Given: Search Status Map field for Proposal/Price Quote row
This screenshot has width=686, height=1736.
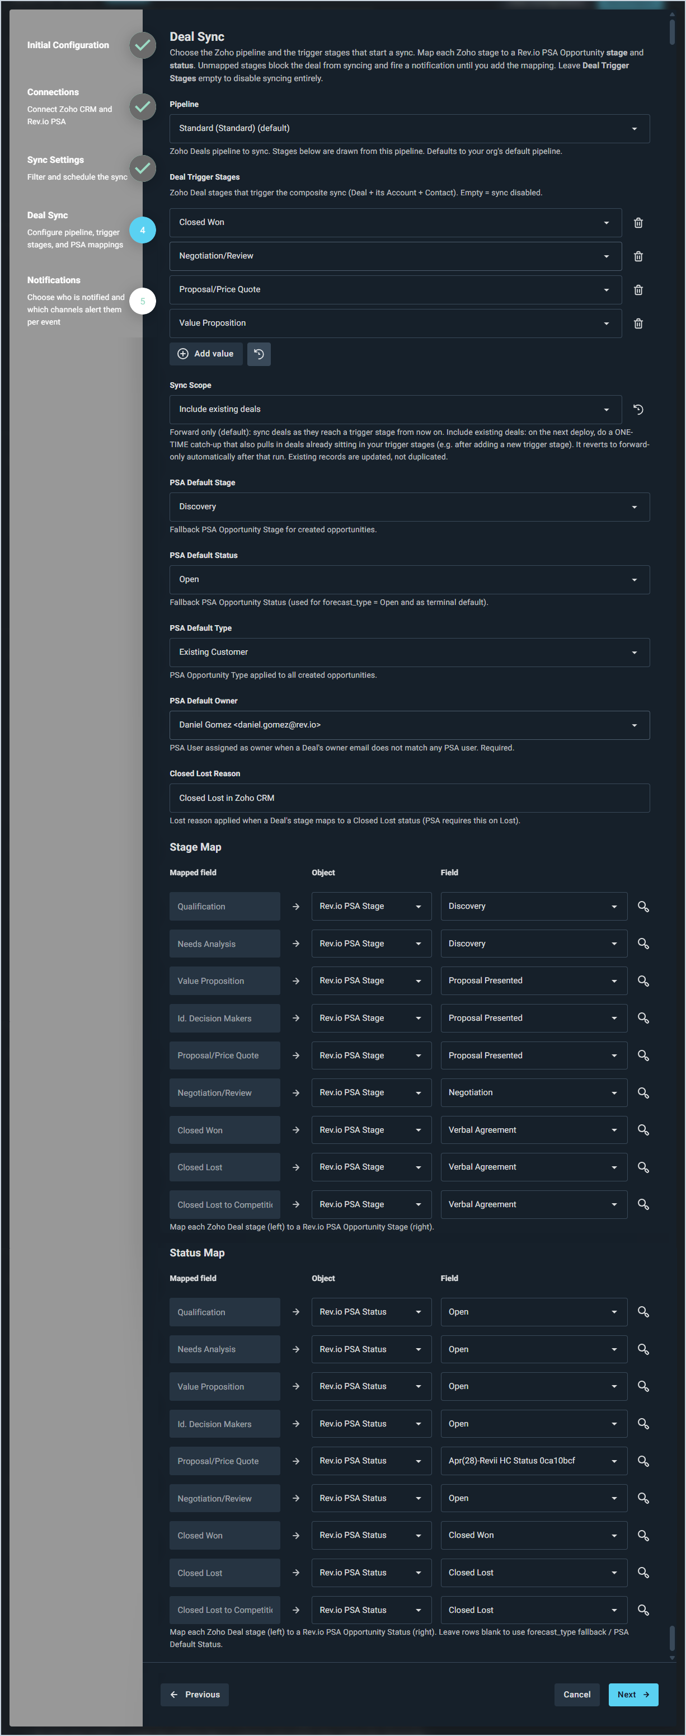Looking at the screenshot, I should point(643,1460).
